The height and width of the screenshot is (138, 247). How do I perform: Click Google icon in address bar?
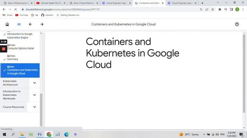(x=201, y=9)
